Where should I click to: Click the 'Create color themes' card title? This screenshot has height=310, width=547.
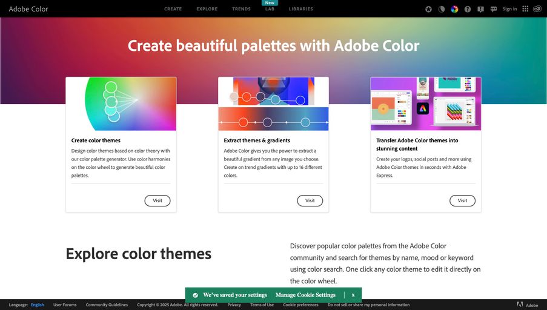pyautogui.click(x=96, y=140)
